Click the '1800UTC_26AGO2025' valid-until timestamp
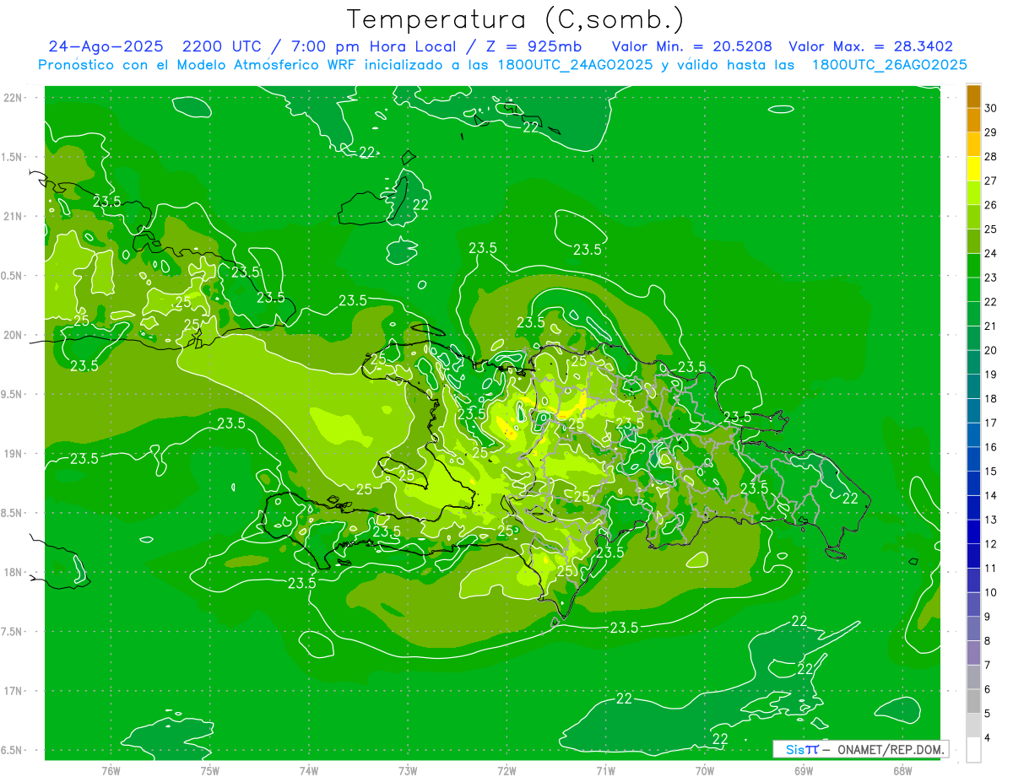 click(x=890, y=65)
